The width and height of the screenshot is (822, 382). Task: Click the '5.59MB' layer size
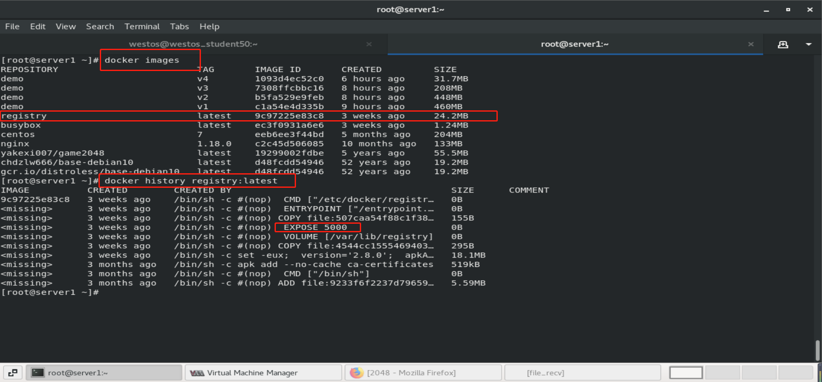468,283
